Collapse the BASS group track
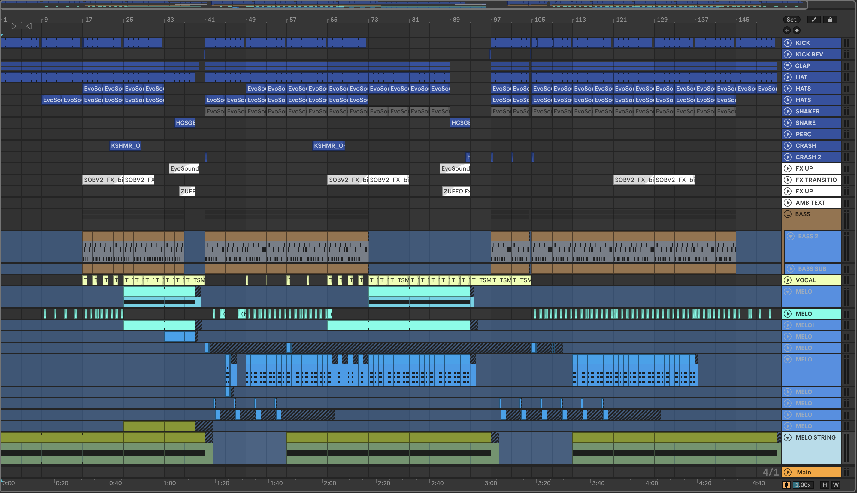Screen dimensions: 857x493 click(x=788, y=214)
